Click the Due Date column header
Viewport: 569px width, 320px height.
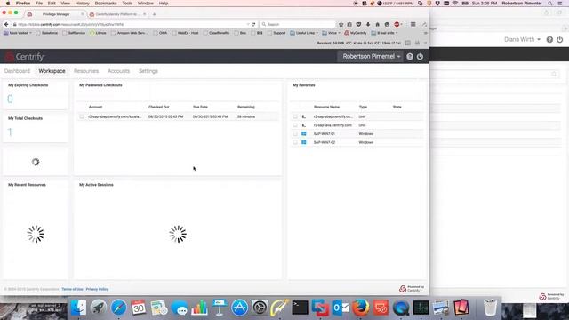tap(200, 107)
